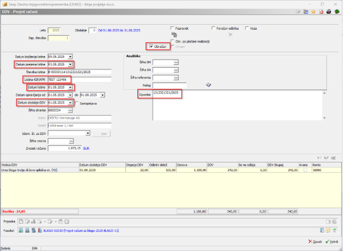The image size is (343, 251).
Task: Click Opombe scrollbar up arrow
Action: [x=324, y=93]
